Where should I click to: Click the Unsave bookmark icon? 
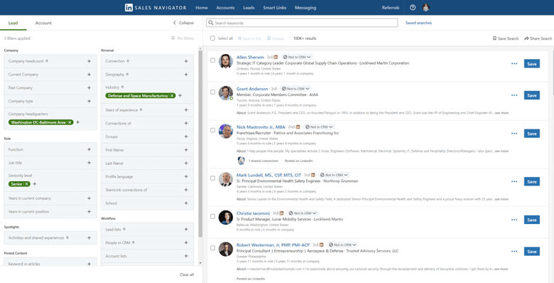pyautogui.click(x=269, y=38)
